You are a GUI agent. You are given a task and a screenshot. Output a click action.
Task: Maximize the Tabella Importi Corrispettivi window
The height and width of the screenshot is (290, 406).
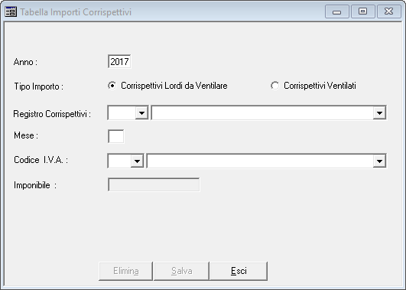(x=362, y=12)
